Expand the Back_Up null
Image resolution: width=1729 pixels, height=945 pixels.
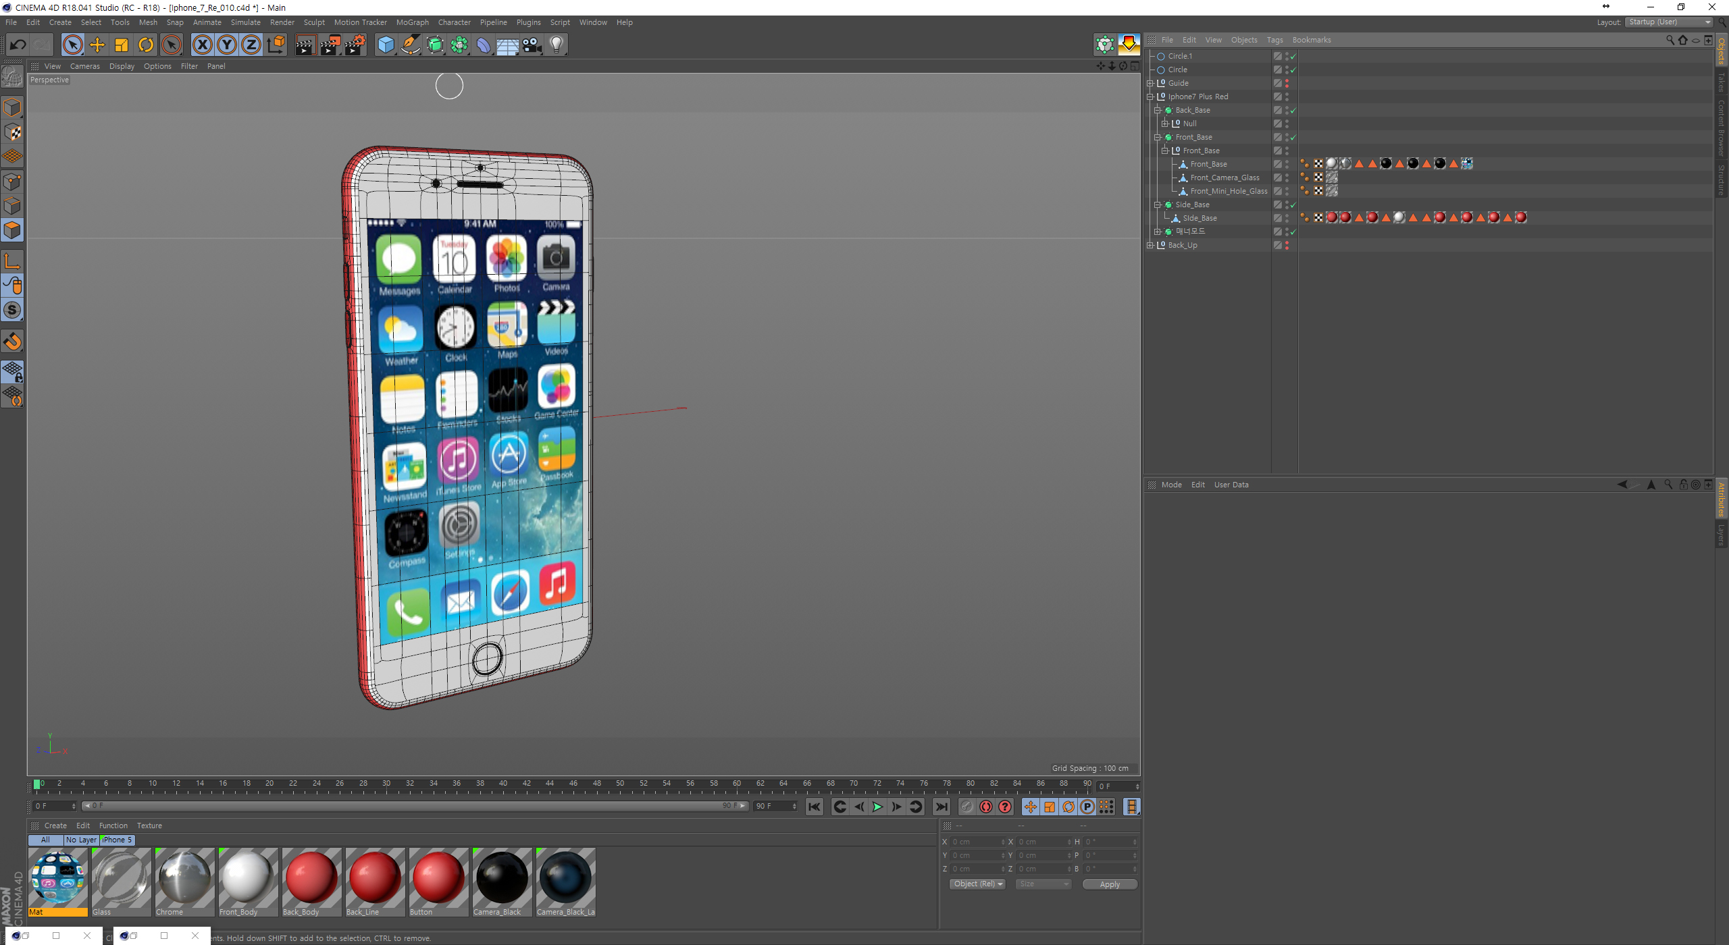pyautogui.click(x=1150, y=245)
